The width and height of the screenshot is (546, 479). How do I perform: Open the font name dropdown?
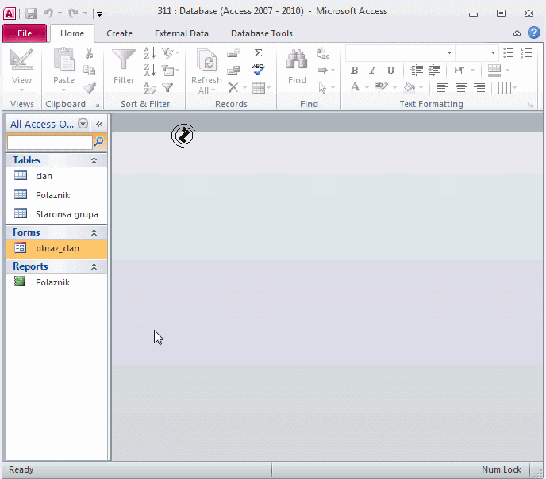point(449,53)
